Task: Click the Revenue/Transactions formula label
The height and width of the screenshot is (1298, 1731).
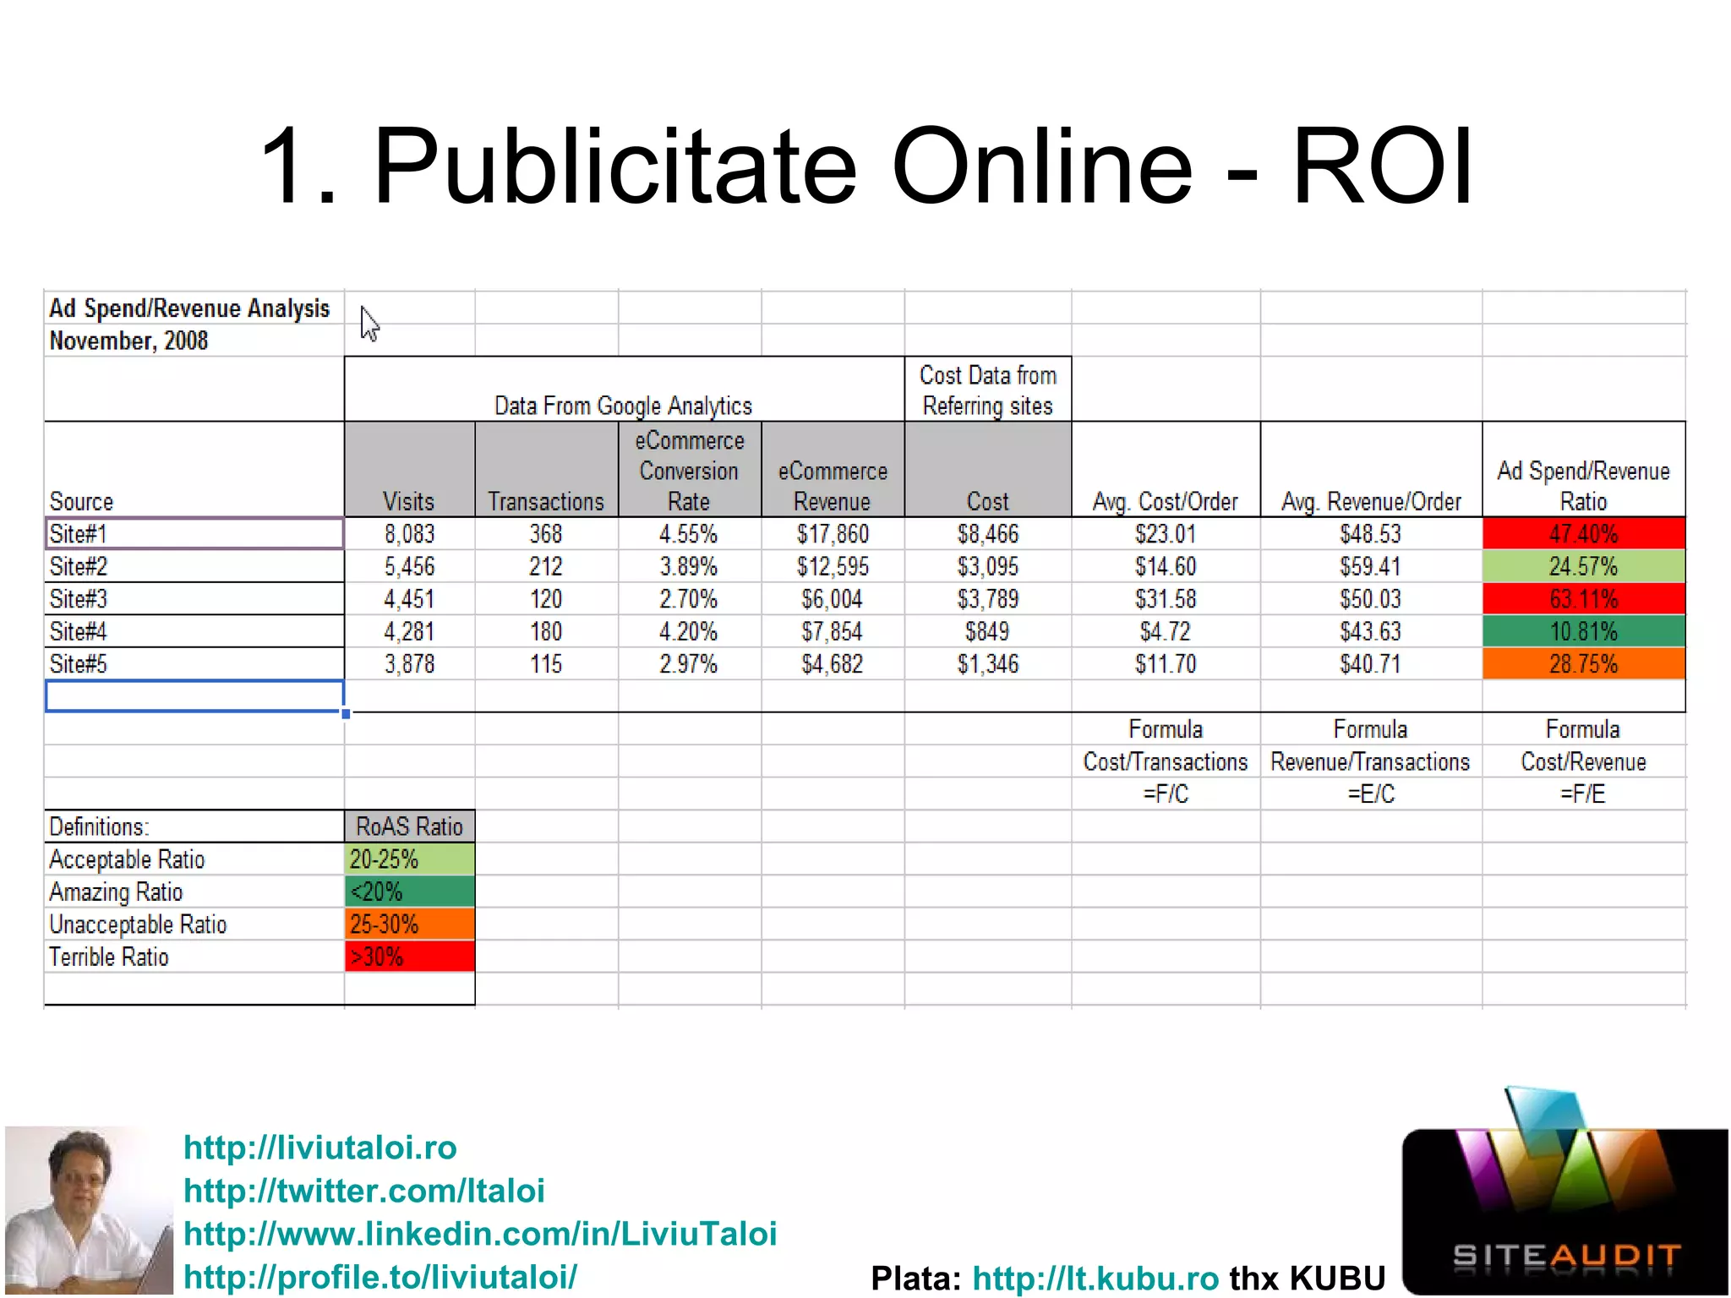Action: pos(1371,761)
